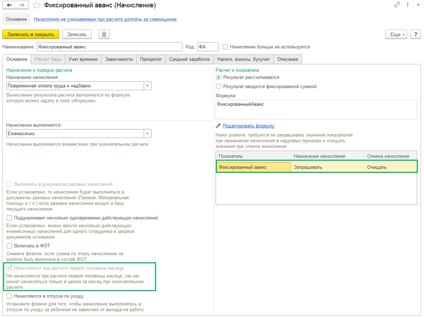Select 'Результат рассчитывается' radio button
This screenshot has height=317, width=424.
tap(218, 78)
